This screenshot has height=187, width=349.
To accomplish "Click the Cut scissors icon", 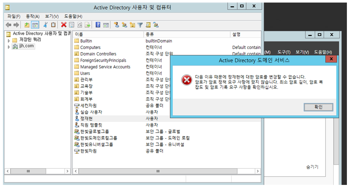I will pyautogui.click(x=45, y=25).
